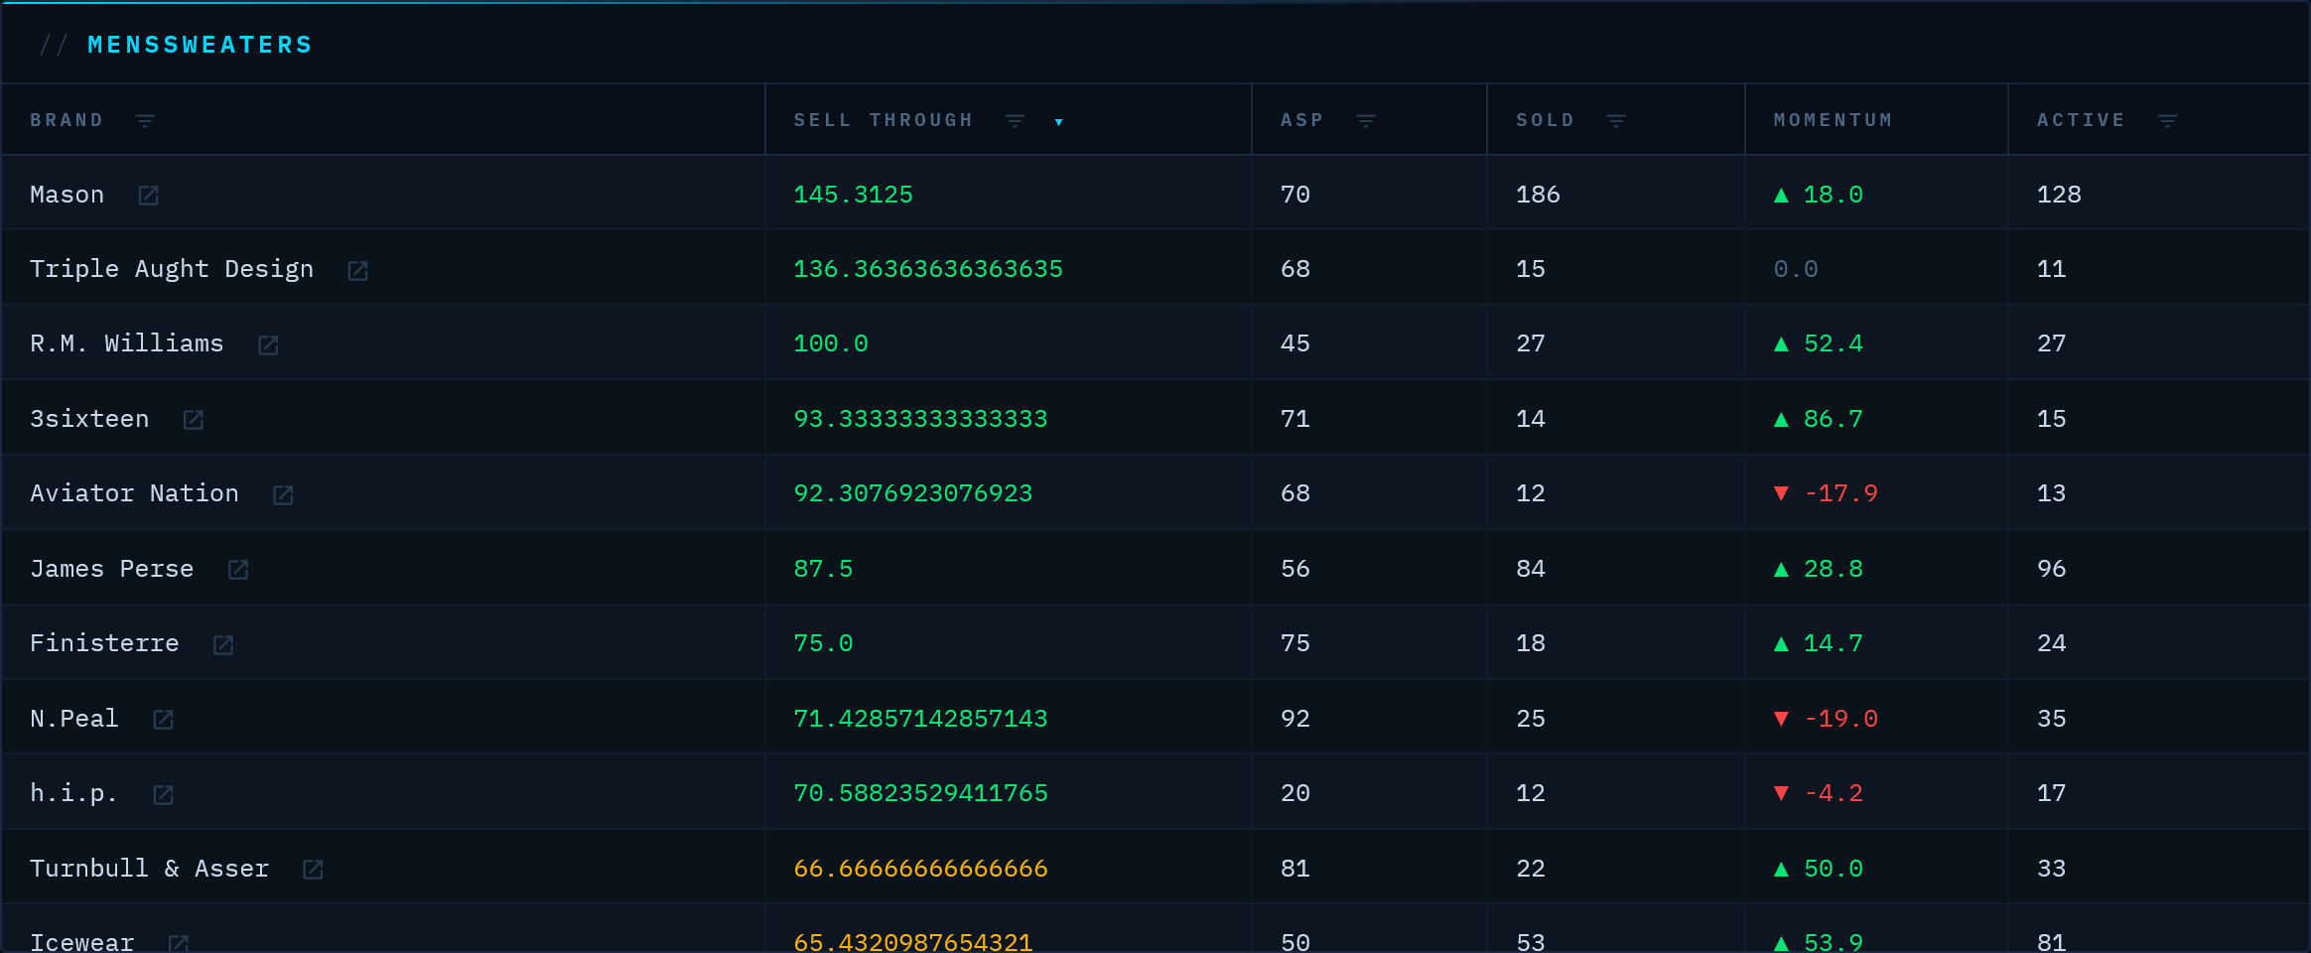Viewport: 2311px width, 953px height.
Task: Click Finisterre momentum value 14.7
Action: [x=1818, y=643]
